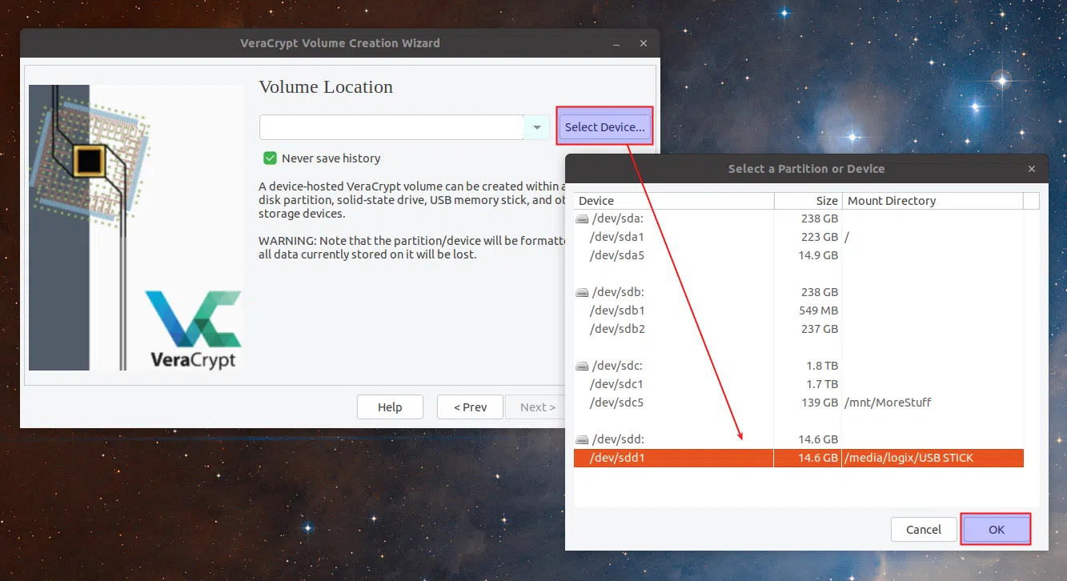Select the /dev/sdc: whole device row
This screenshot has width=1067, height=581.
[799, 366]
